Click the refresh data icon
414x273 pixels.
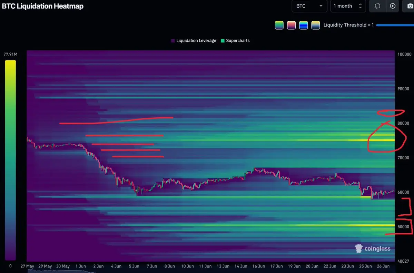(377, 6)
